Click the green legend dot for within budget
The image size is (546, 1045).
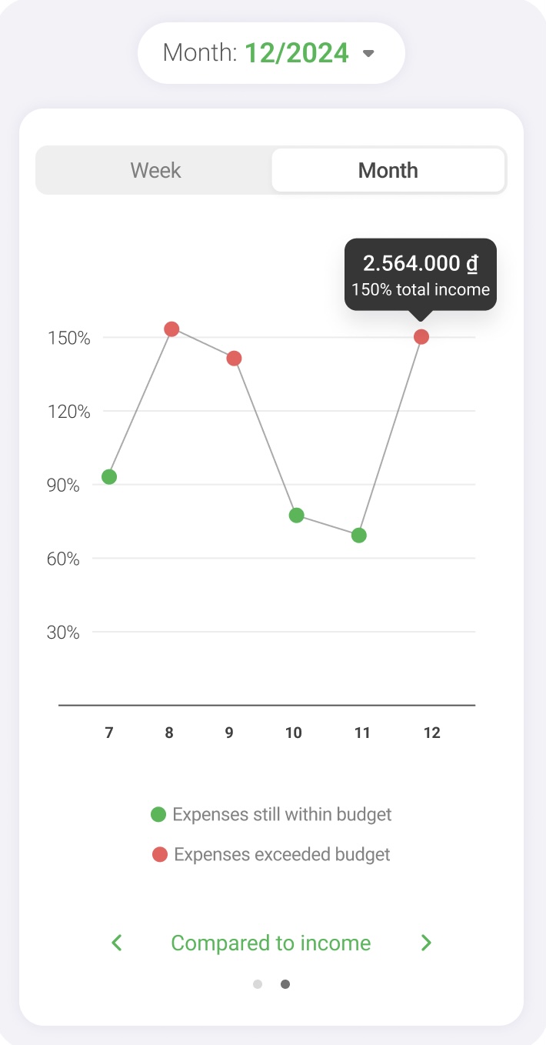click(158, 814)
